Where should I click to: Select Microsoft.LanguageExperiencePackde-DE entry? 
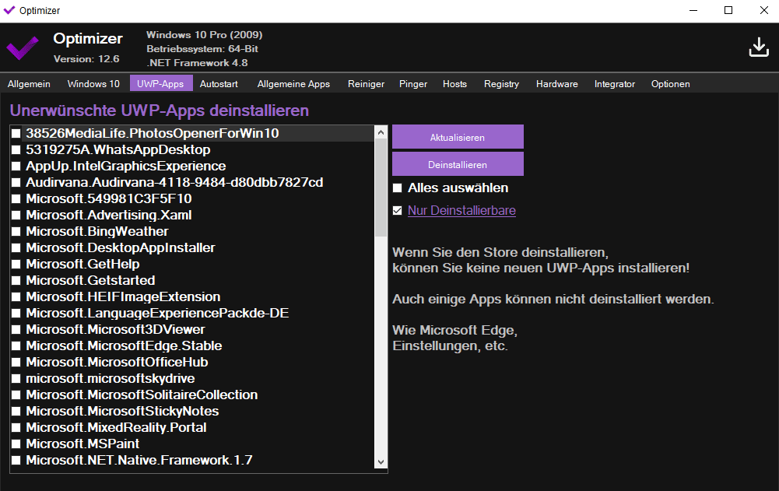click(191, 313)
